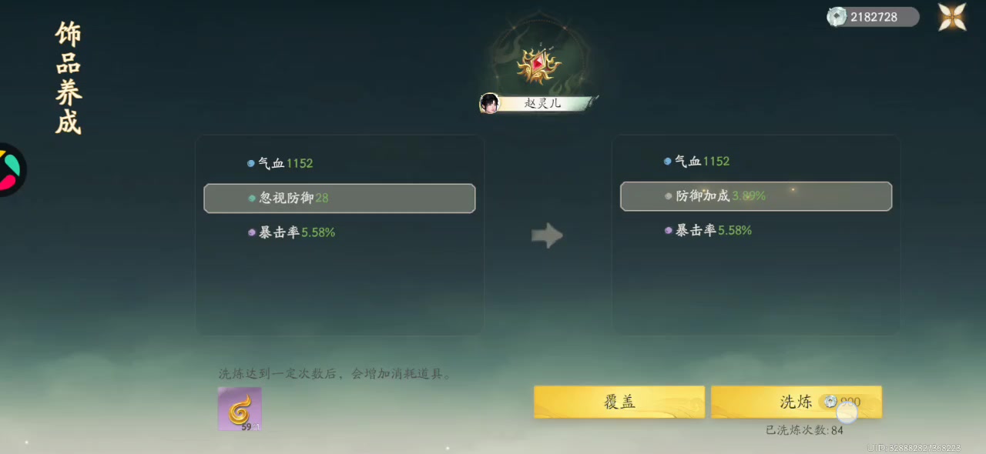
Task: Open 赵灵儿 character portrait
Action: point(489,103)
